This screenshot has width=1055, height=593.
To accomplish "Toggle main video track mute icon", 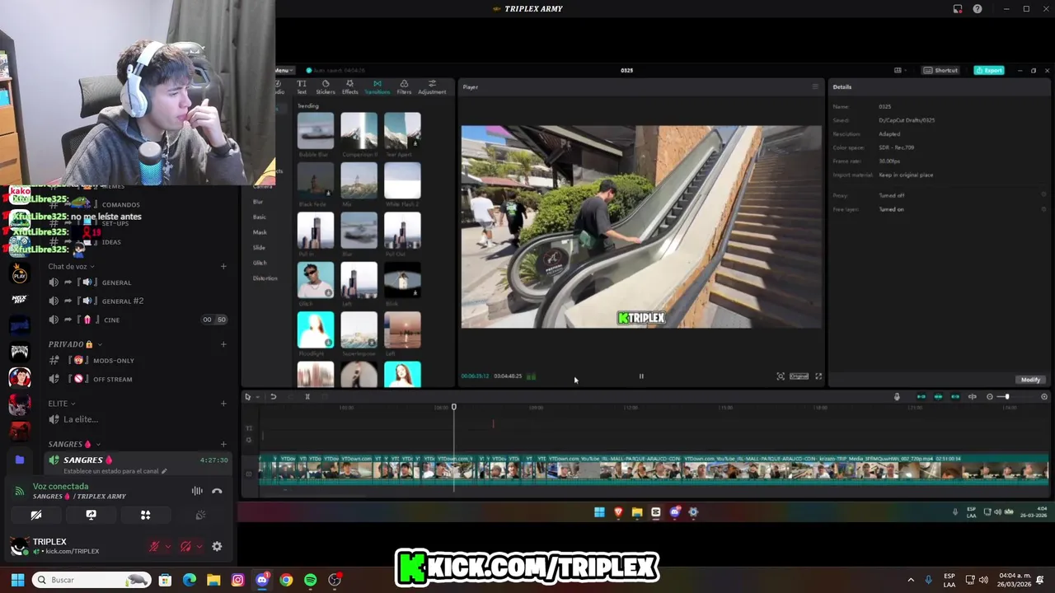I will (x=249, y=474).
